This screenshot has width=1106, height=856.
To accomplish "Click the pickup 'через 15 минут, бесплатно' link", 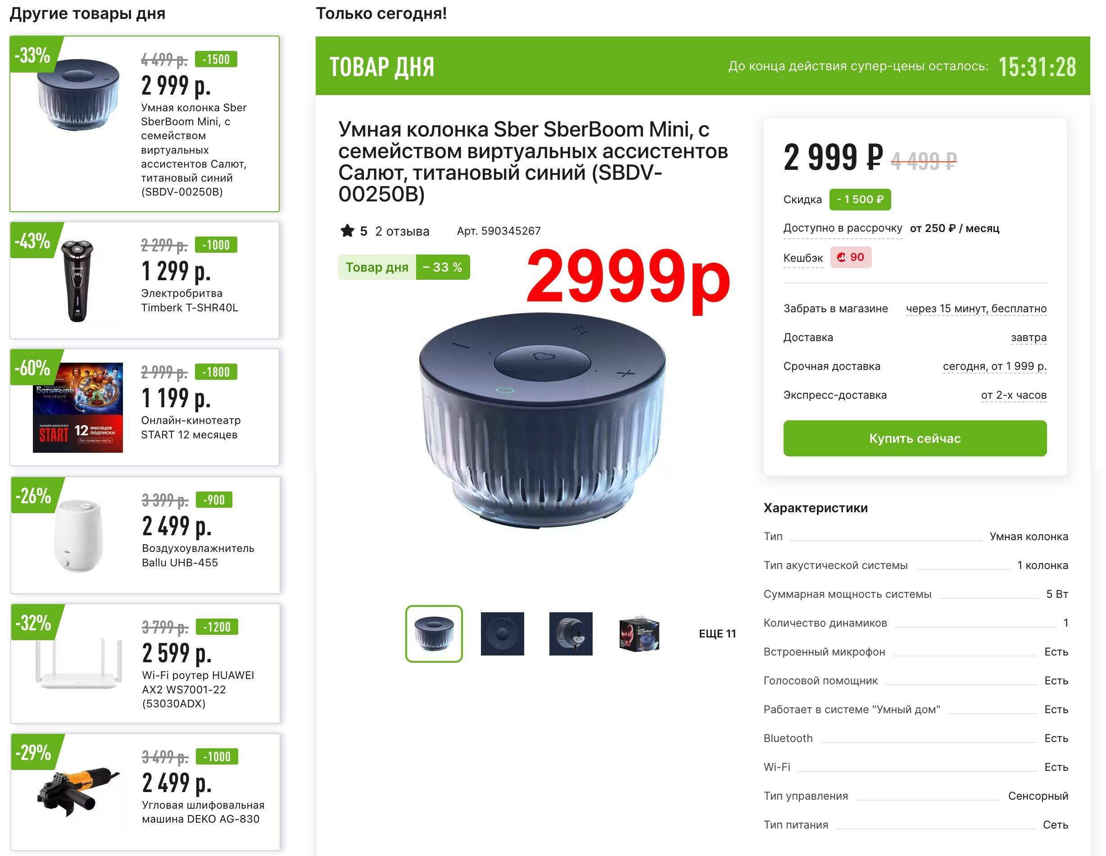I will (976, 309).
